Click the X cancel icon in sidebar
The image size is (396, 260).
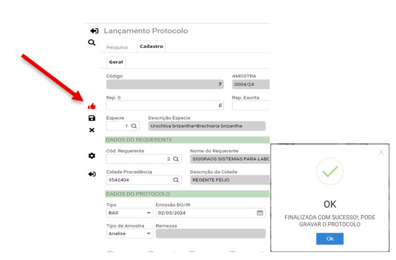(92, 130)
